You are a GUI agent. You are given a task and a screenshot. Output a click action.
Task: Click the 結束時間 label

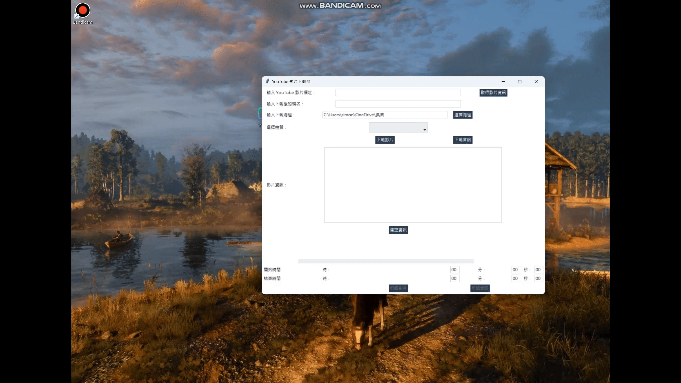pyautogui.click(x=272, y=278)
